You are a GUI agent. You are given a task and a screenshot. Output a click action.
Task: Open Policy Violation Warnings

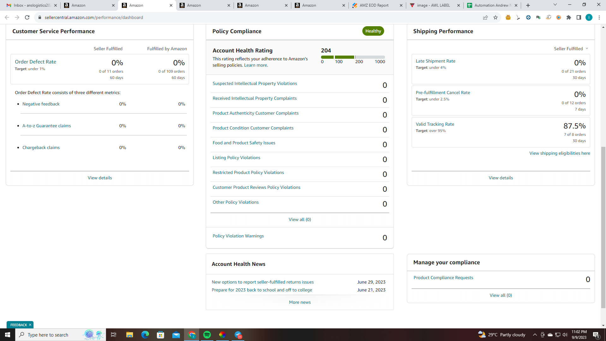[x=238, y=236]
